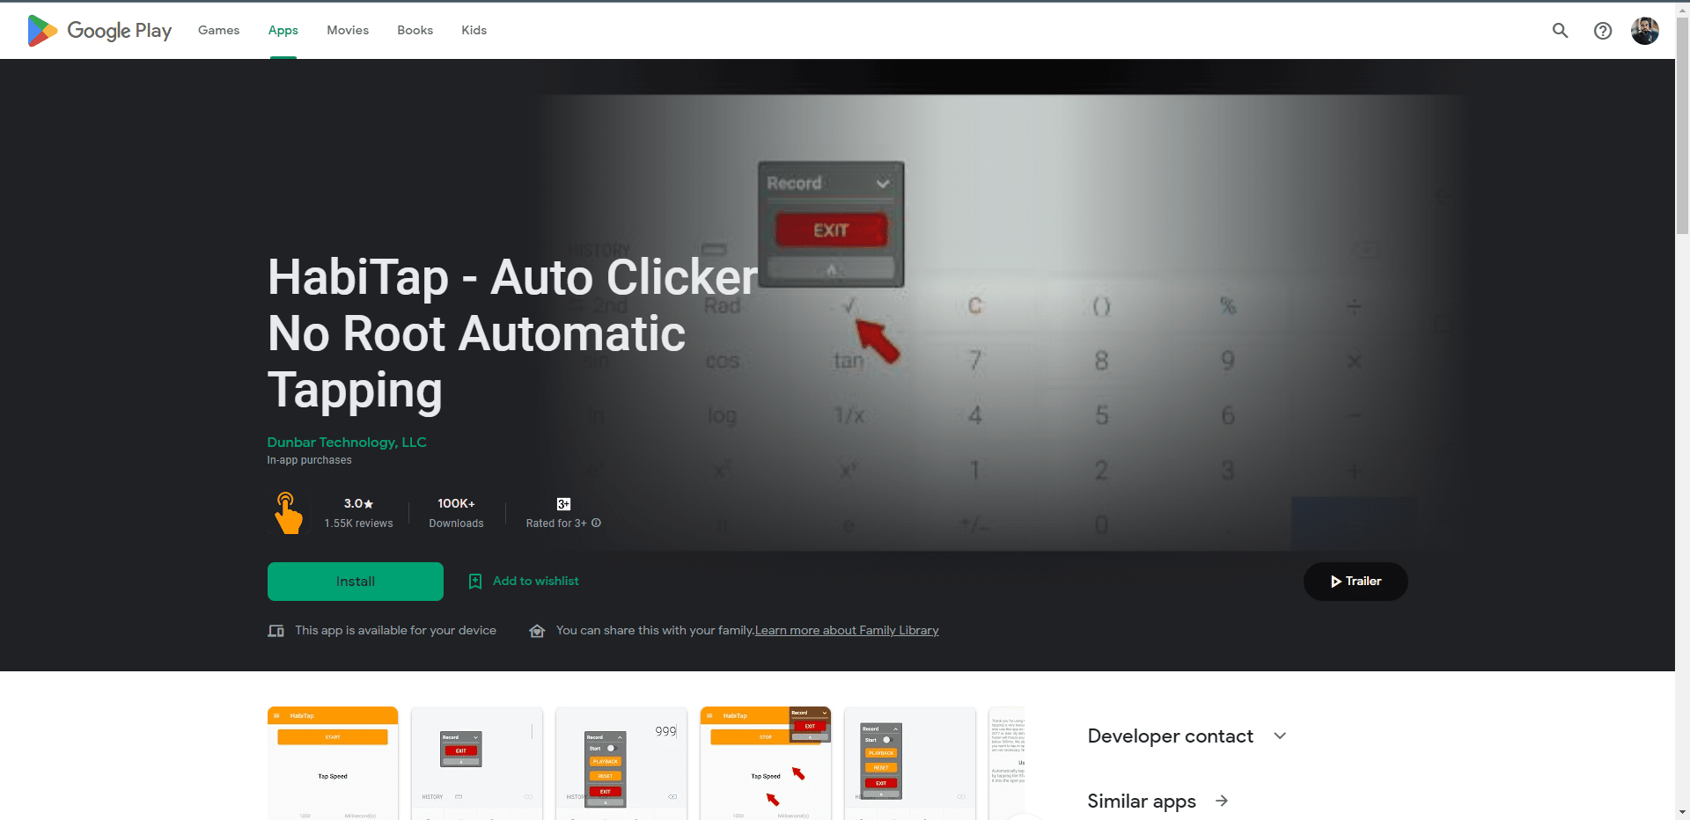Screen dimensions: 1690x820
Task: Open first screenshot with orange START button
Action: click(333, 763)
